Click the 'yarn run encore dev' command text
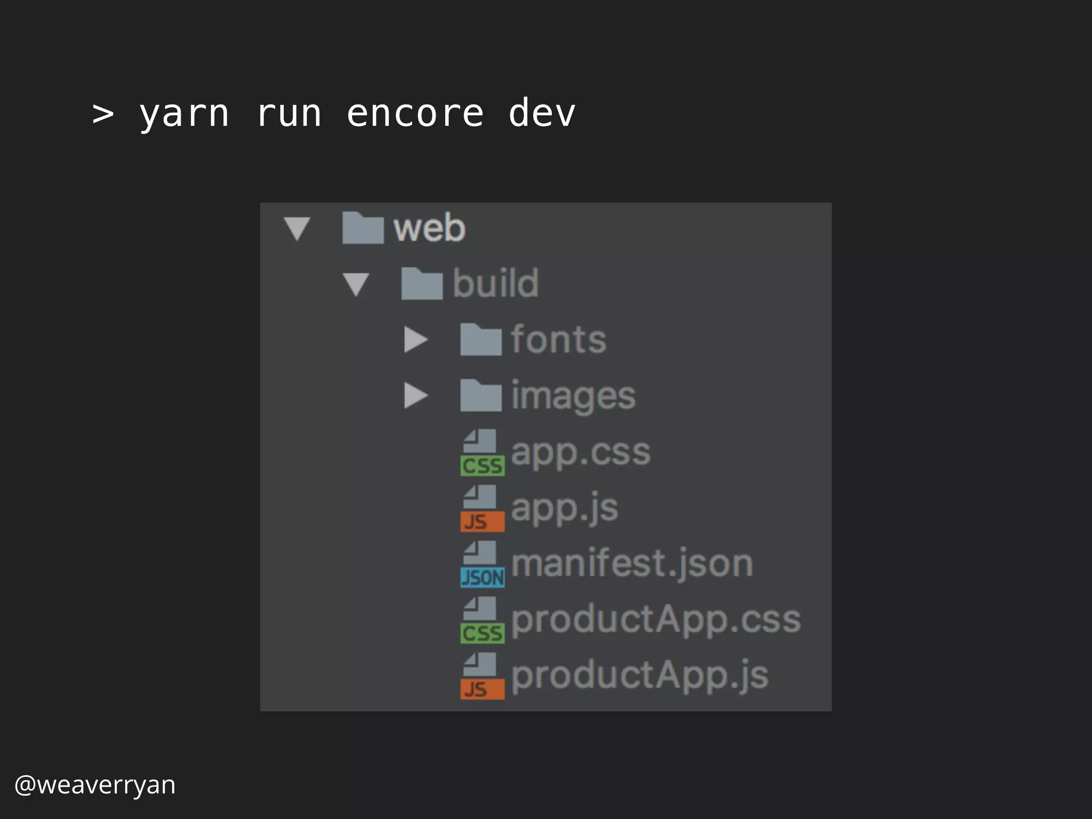This screenshot has height=819, width=1092. tap(357, 114)
